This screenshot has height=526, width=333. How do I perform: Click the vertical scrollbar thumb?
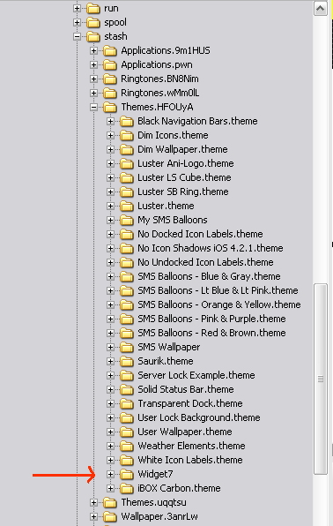[321, 379]
